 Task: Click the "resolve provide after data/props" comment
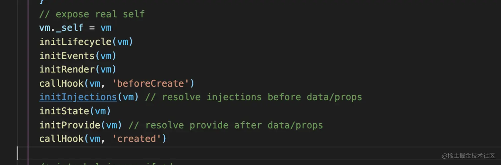[225, 125]
